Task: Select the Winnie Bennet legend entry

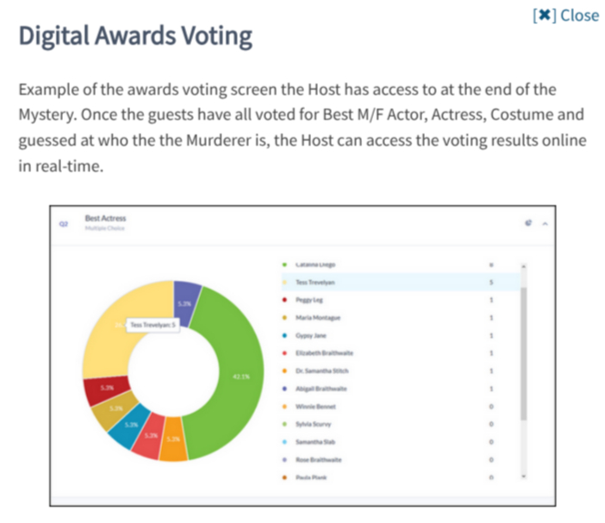Action: [x=315, y=406]
